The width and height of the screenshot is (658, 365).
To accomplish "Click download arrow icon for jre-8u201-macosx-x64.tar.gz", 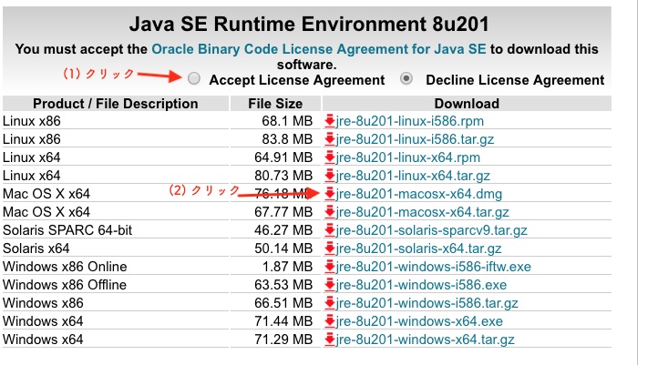I will 329,212.
